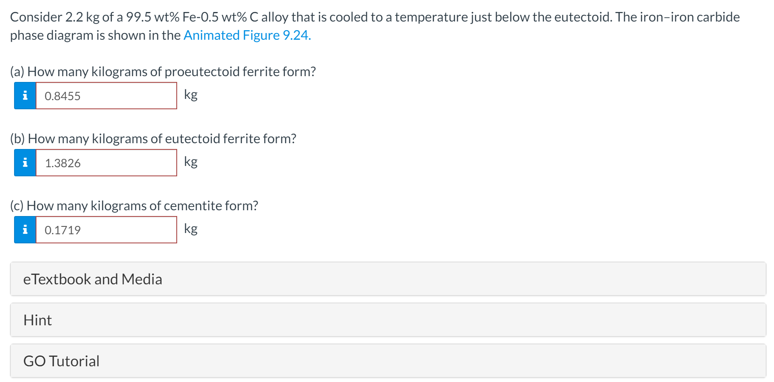Click the info icon beside eutectoid ferrite answer
774x382 pixels.
tap(25, 163)
